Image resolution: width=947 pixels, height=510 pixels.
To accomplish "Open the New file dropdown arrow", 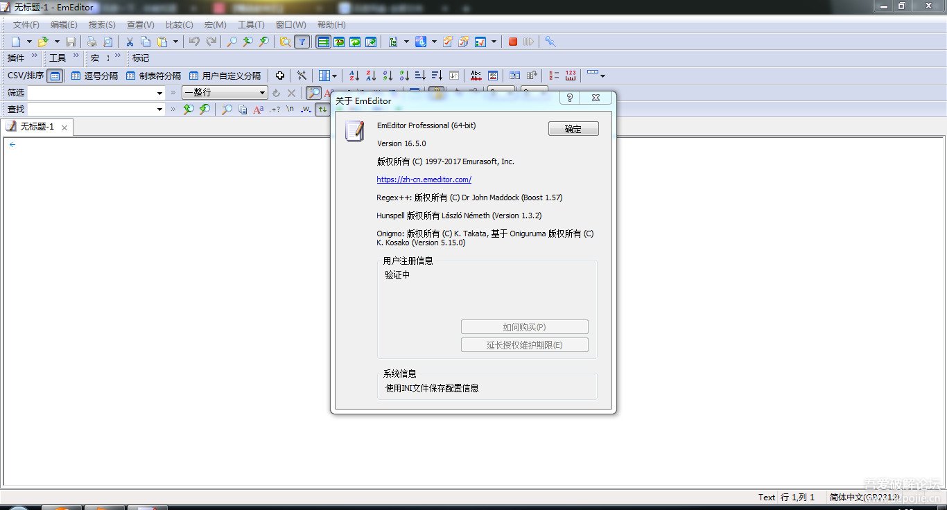I will coord(29,42).
